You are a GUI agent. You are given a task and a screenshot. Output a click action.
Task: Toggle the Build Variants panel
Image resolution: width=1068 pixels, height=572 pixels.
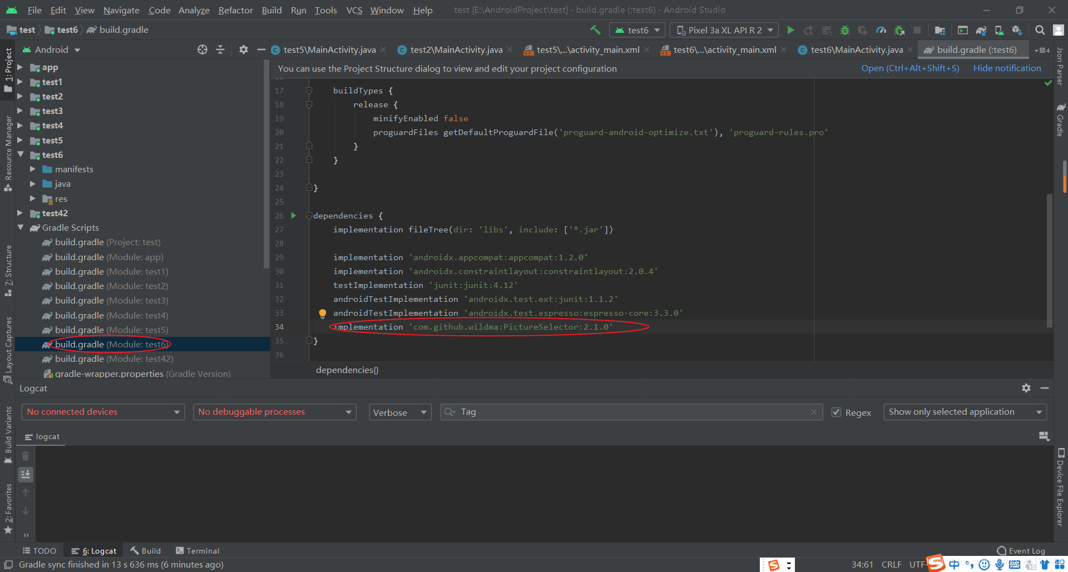click(8, 435)
